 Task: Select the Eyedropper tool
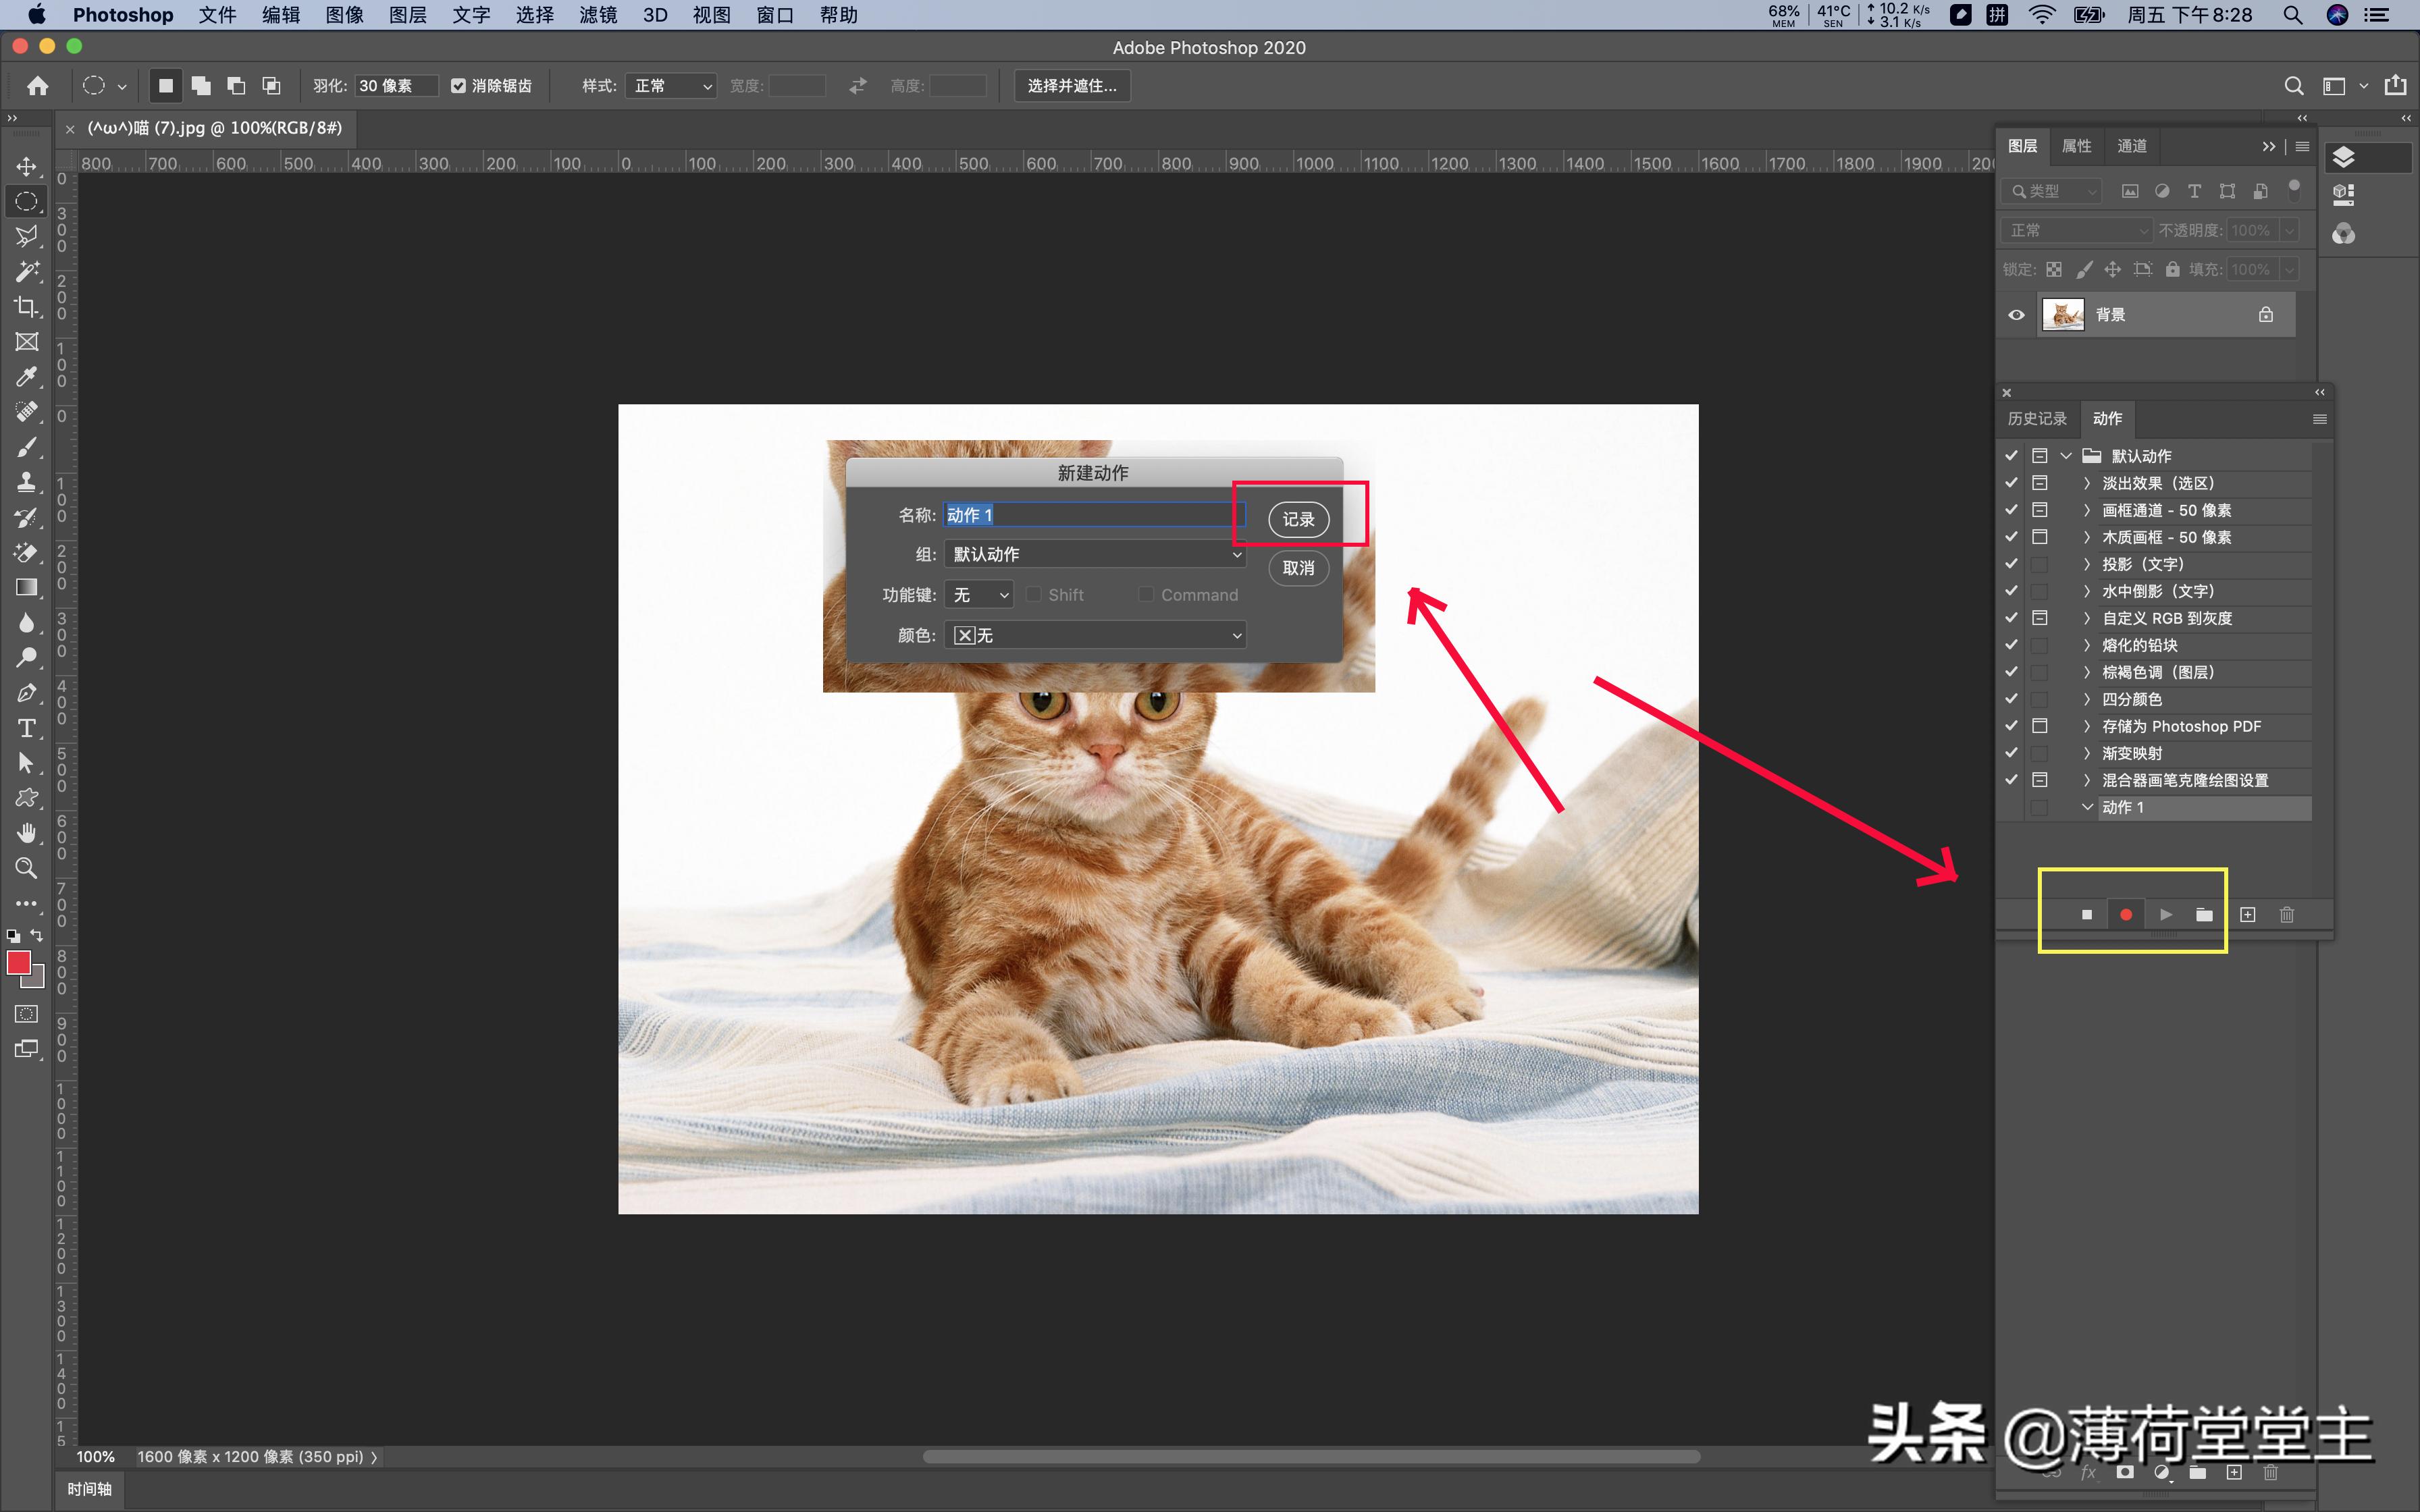26,377
